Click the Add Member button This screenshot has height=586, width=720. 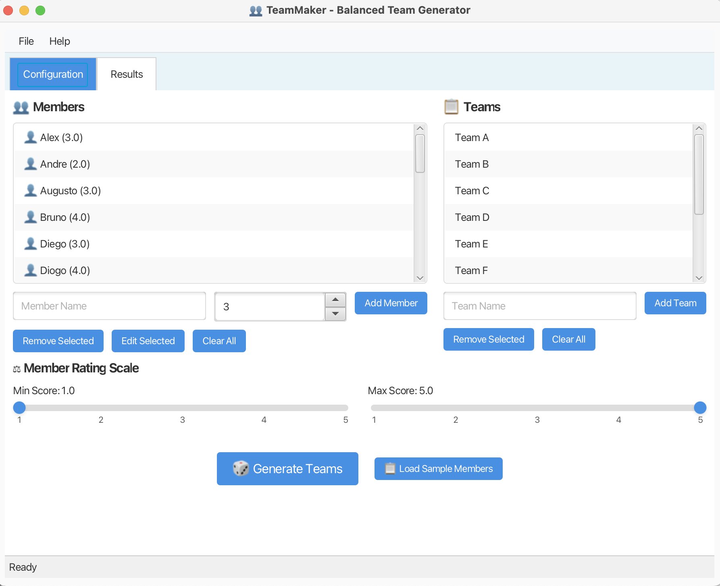391,303
